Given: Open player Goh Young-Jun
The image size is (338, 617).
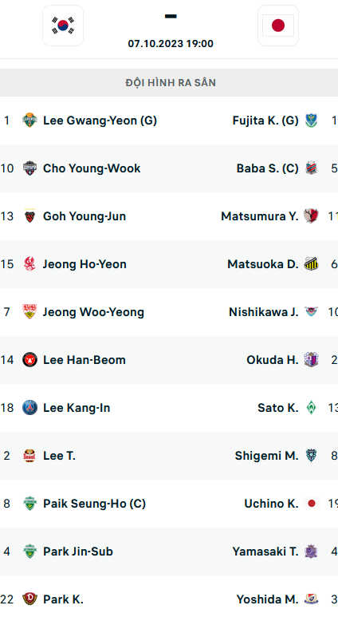Looking at the screenshot, I should [x=84, y=216].
